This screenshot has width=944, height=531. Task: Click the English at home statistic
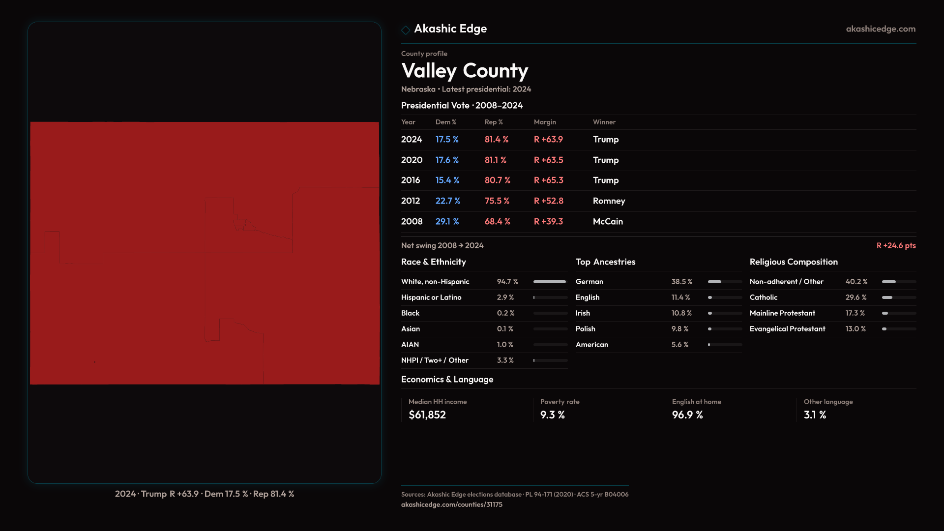[x=687, y=415]
